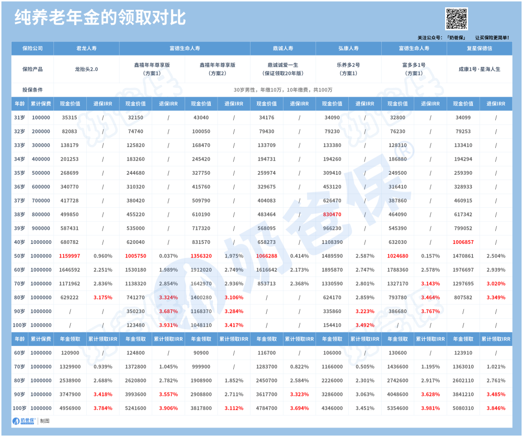
Task: Click the red value 1066288
Action: click(267, 256)
